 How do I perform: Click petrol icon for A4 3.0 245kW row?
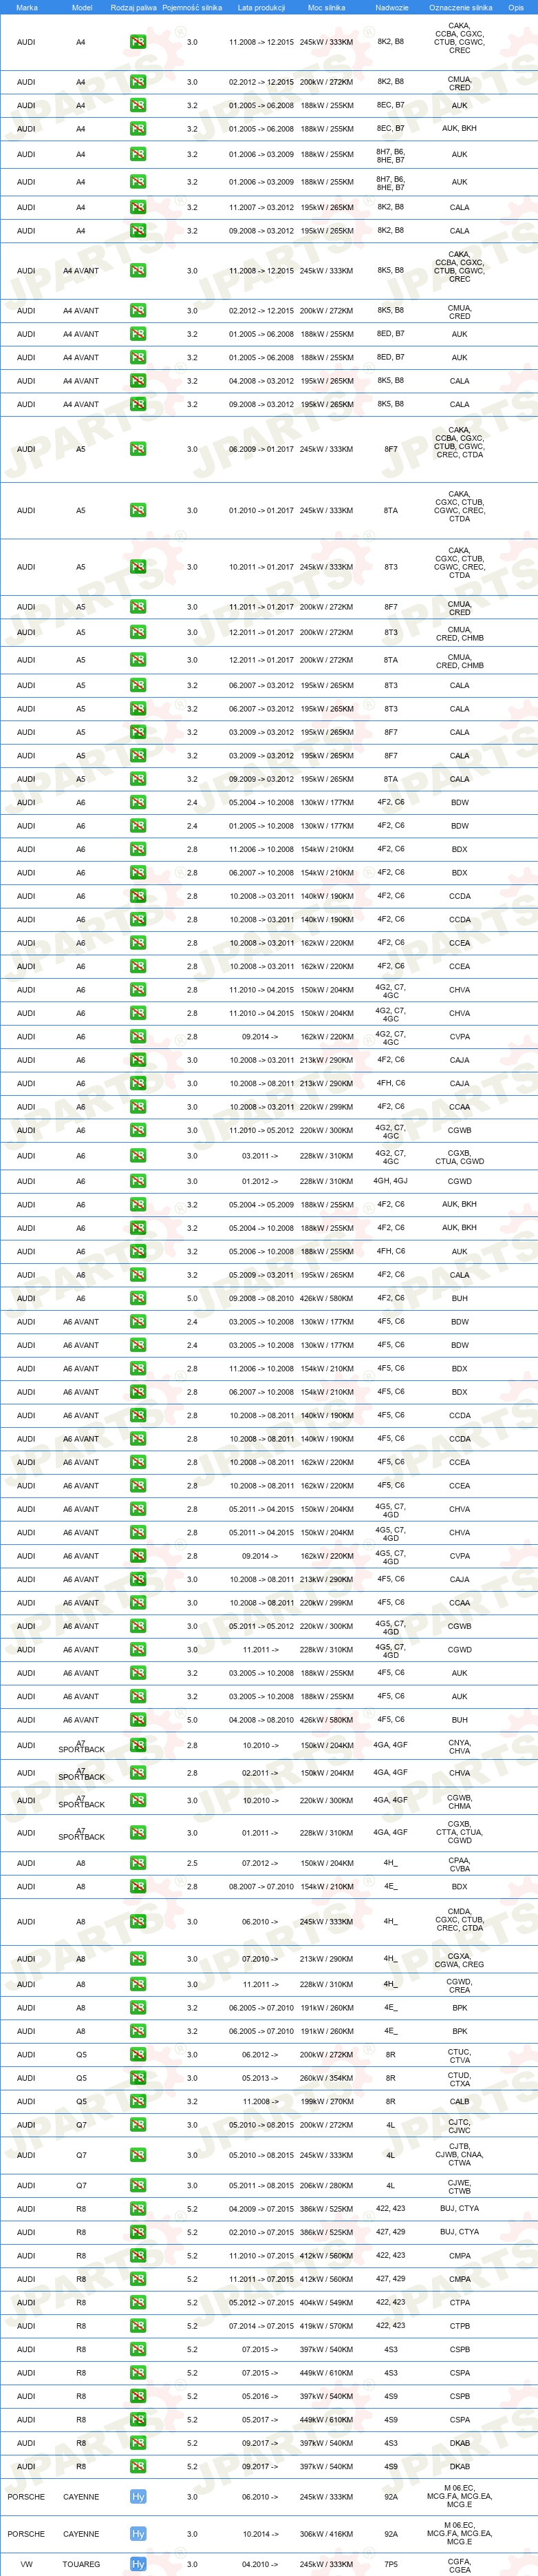click(138, 42)
